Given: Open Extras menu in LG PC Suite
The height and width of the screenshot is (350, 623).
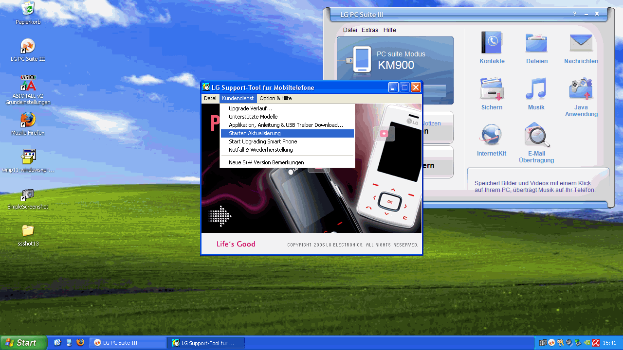Looking at the screenshot, I should coord(370,30).
